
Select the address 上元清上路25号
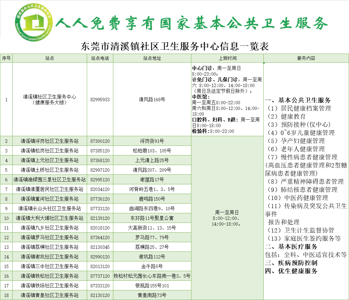(152, 160)
